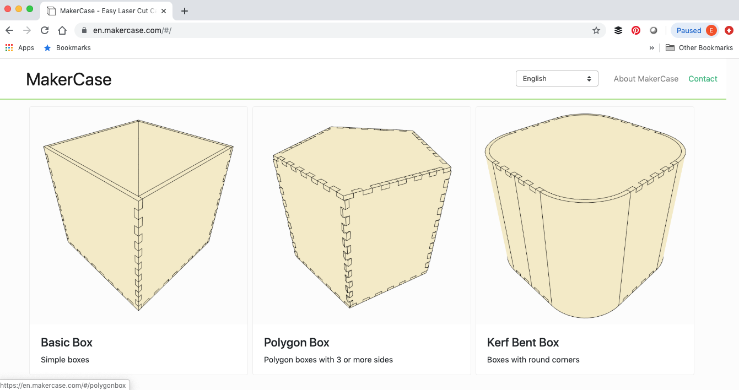
Task: Click the grayscale circle extension icon
Action: [x=654, y=30]
